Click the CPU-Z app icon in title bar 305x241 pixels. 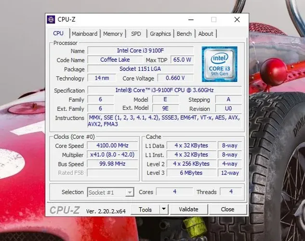click(51, 20)
